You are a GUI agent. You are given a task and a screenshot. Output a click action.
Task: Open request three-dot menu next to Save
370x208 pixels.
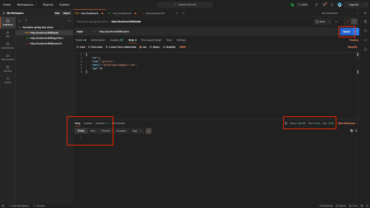(336, 21)
